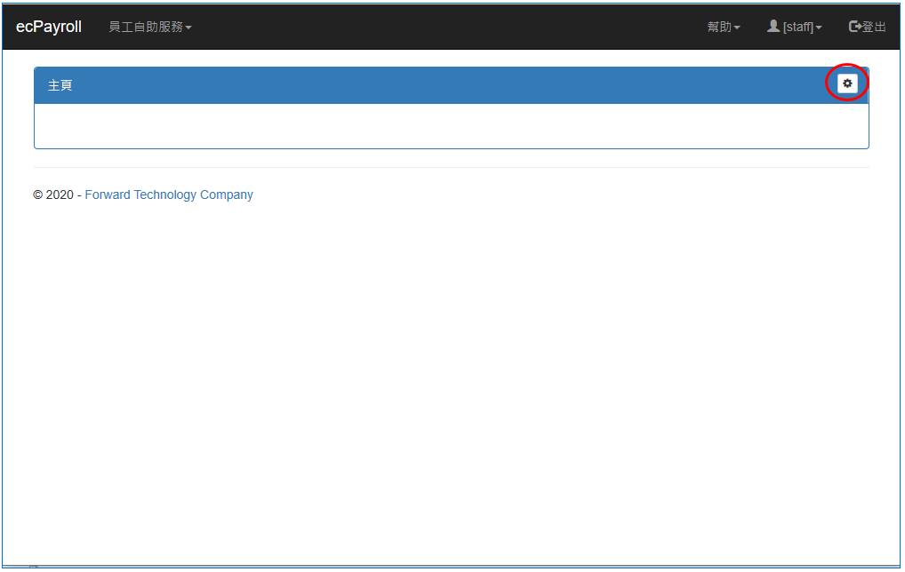
Task: Go to the ecPayroll brand home link
Action: [x=49, y=27]
